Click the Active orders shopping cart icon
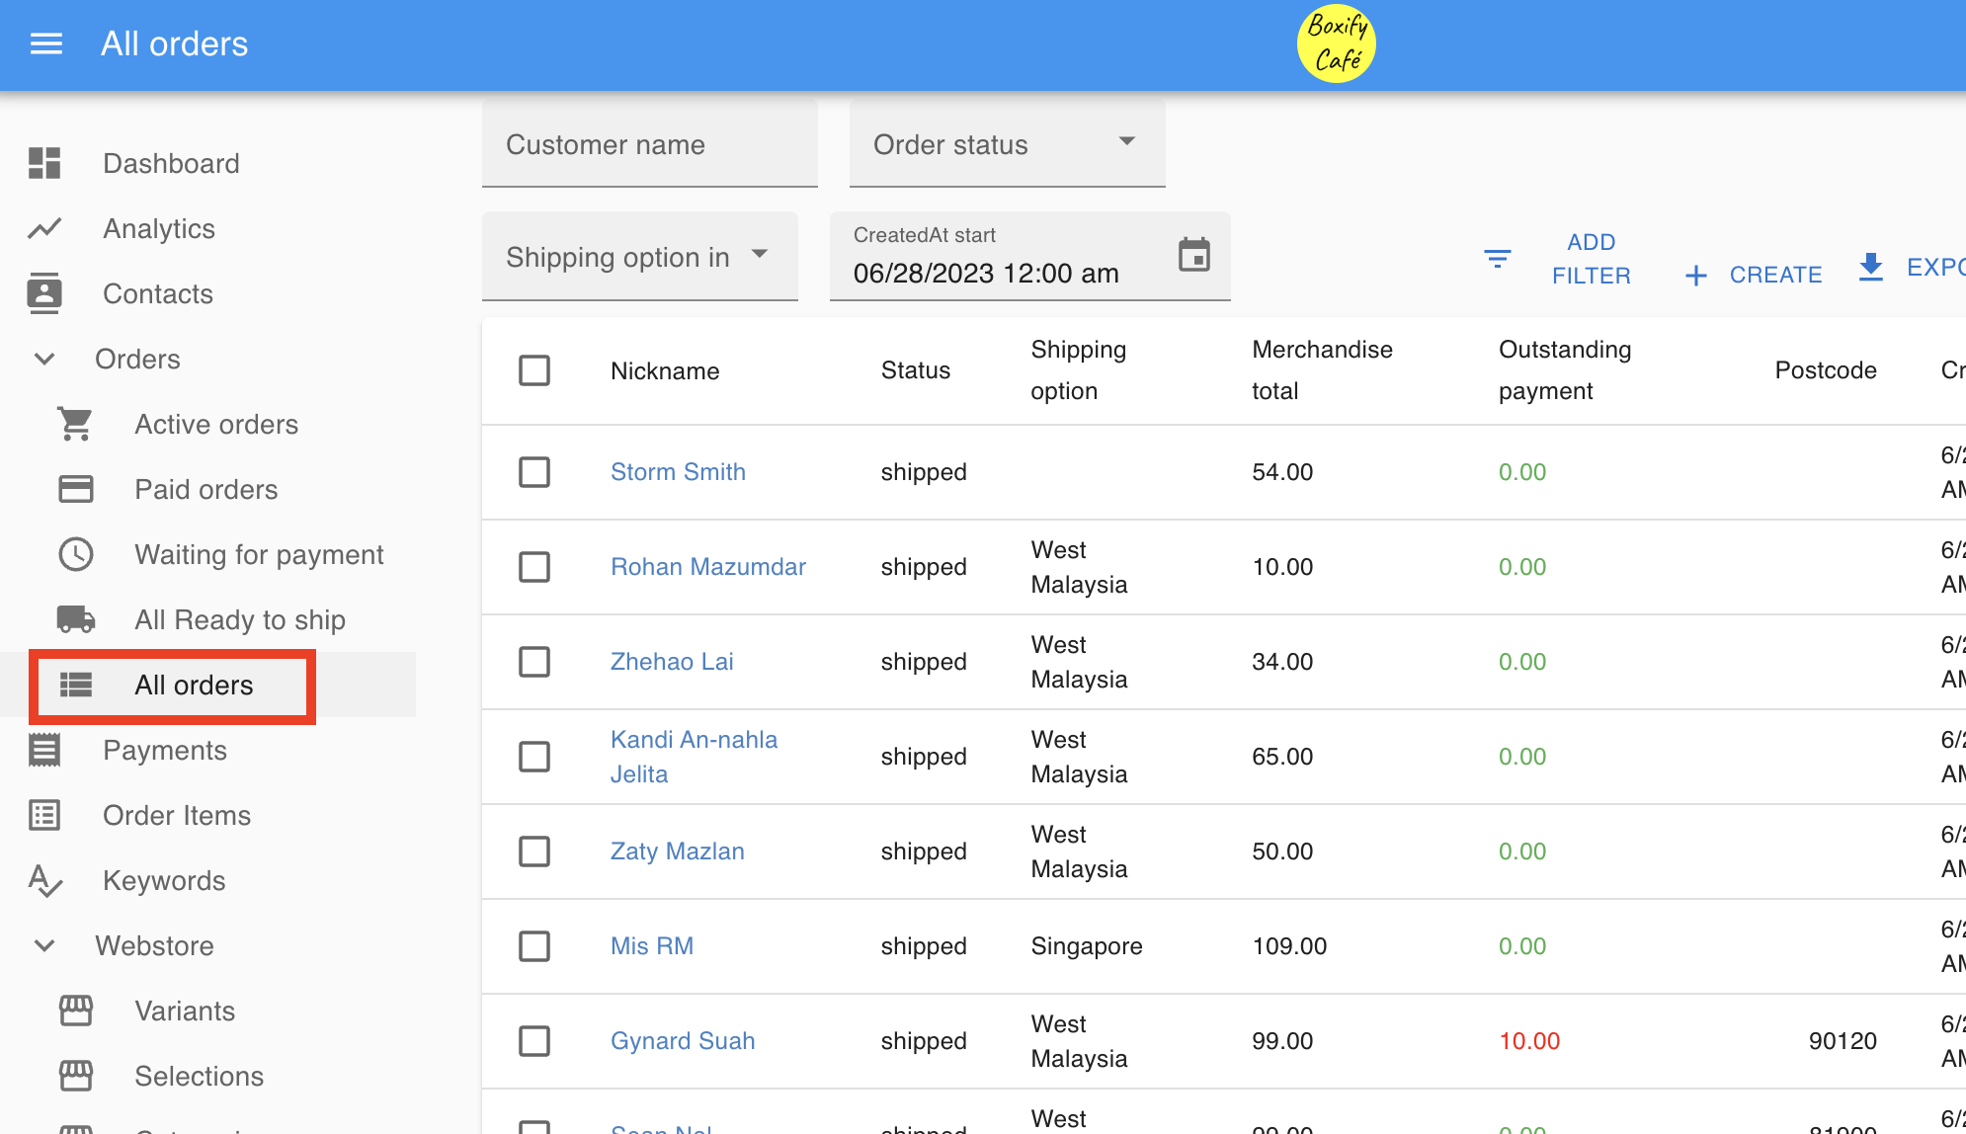The image size is (1966, 1134). (x=76, y=424)
